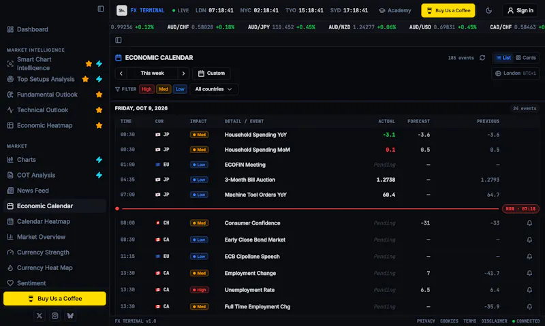The width and height of the screenshot is (545, 326).
Task: Click the Sign in button
Action: pos(520,10)
